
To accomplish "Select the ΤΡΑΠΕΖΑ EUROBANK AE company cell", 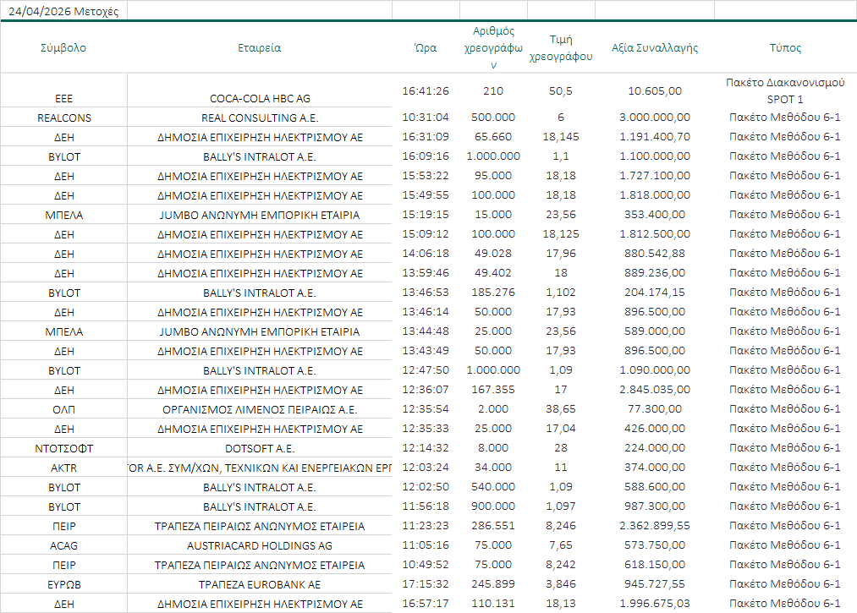I will tap(260, 585).
